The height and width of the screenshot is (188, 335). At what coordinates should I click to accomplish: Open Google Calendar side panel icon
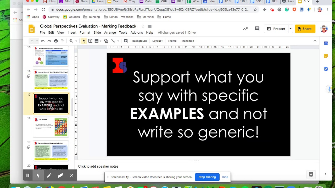pyautogui.click(x=326, y=43)
